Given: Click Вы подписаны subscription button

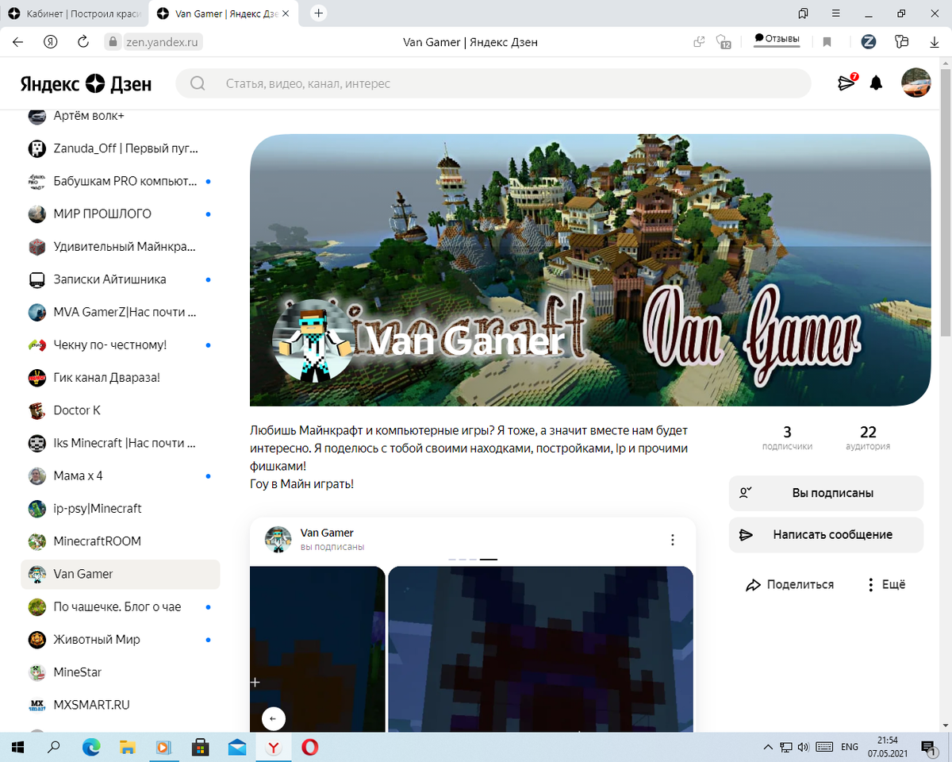Looking at the screenshot, I should (x=826, y=493).
